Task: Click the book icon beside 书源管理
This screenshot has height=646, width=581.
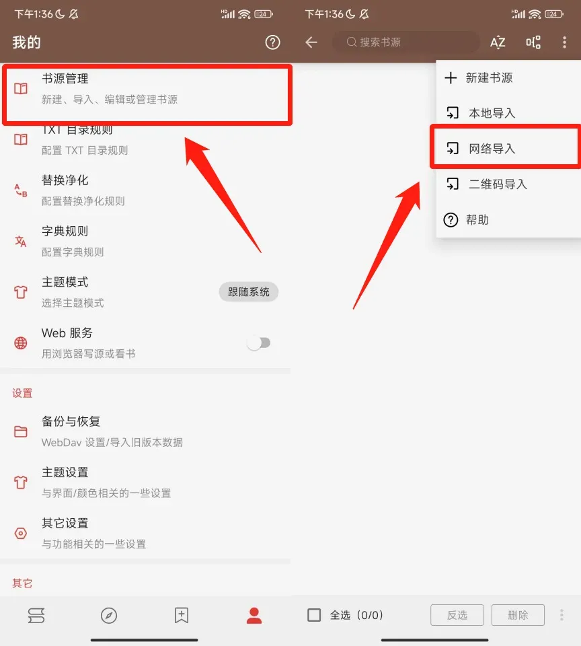Action: (x=21, y=89)
